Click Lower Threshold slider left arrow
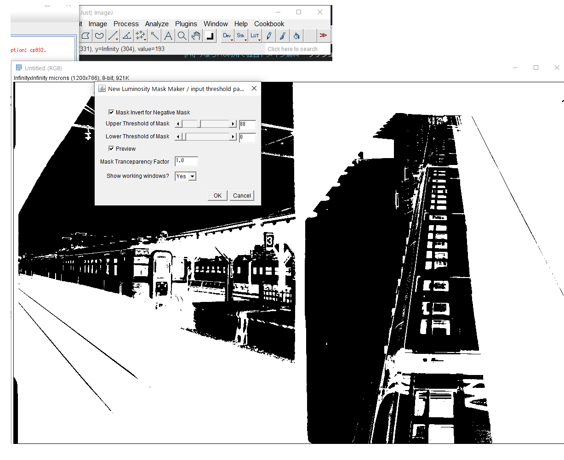This screenshot has width=564, height=460. 179,136
